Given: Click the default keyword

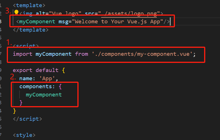Looking at the screenshot, I should 47,70.
